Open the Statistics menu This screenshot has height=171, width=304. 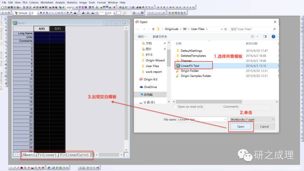coord(72,2)
